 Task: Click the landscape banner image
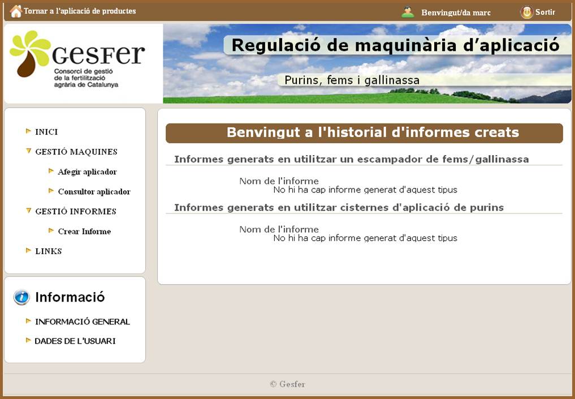(x=367, y=63)
